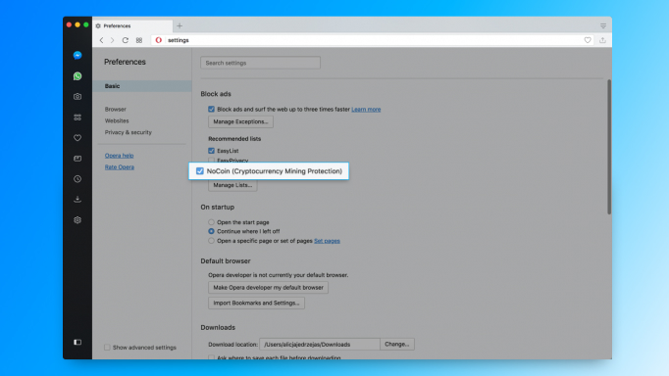The image size is (669, 376).
Task: Toggle Block ads and surf faster checkbox
Action: click(x=211, y=109)
